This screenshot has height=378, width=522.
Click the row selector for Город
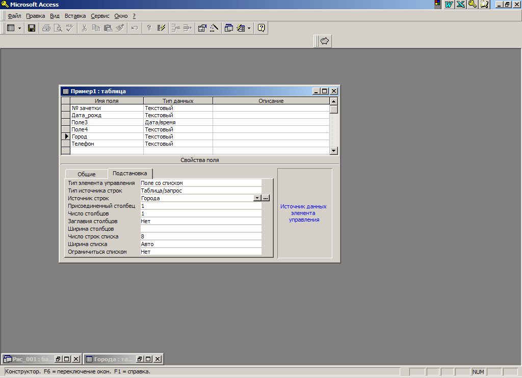[x=66, y=137]
